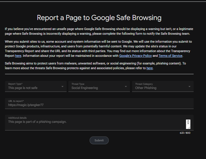
Task: Open the Threat Type dropdown
Action: point(99,86)
